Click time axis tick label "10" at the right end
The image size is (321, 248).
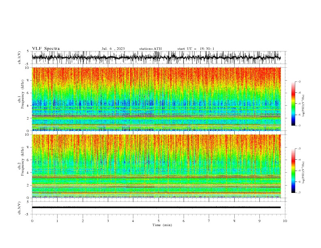pyautogui.click(x=285, y=221)
